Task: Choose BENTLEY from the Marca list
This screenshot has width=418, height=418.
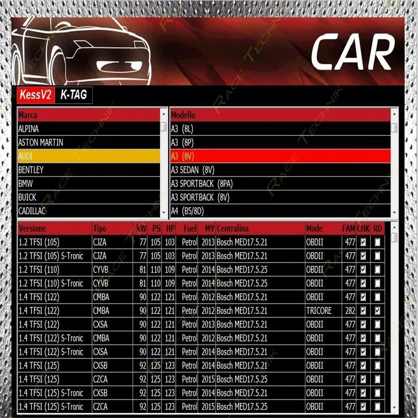Action: pyautogui.click(x=89, y=170)
